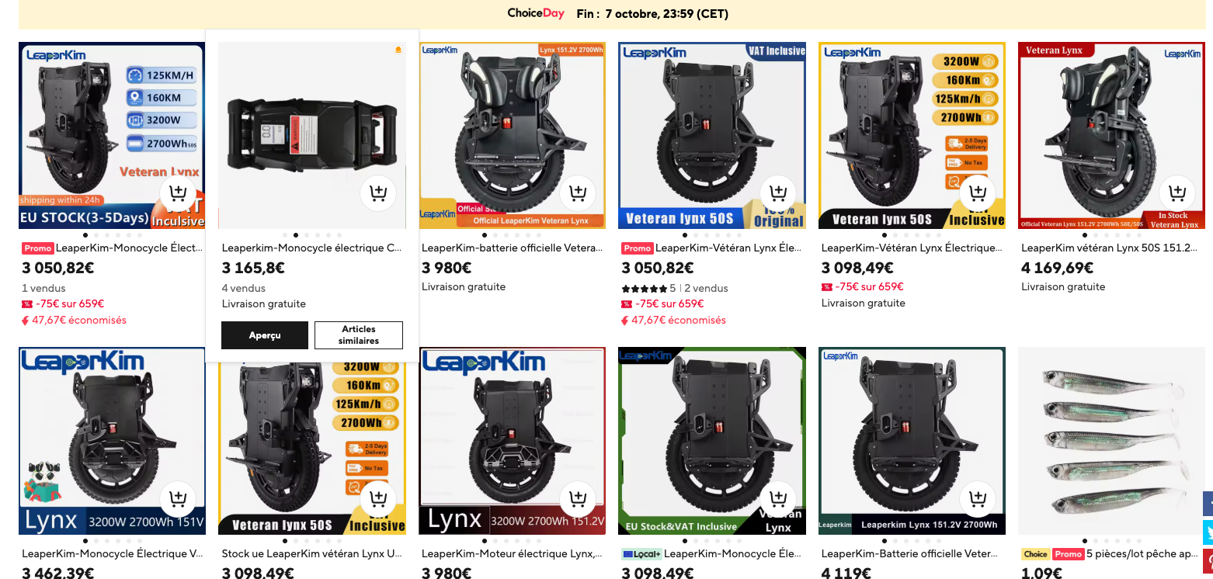1213x579 pixels.
Task: Add the 3 165,8€ charger item to cart
Action: point(378,192)
